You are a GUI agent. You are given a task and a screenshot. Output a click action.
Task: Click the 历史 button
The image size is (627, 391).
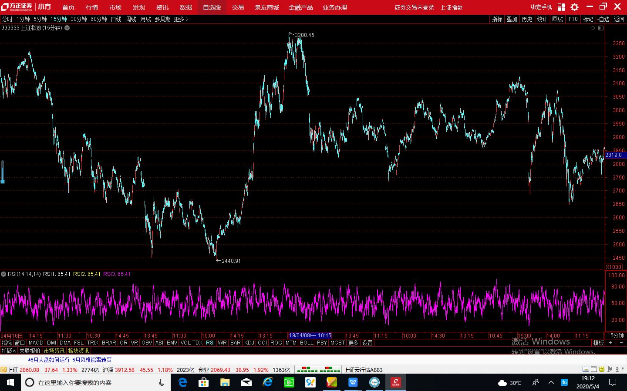point(527,19)
